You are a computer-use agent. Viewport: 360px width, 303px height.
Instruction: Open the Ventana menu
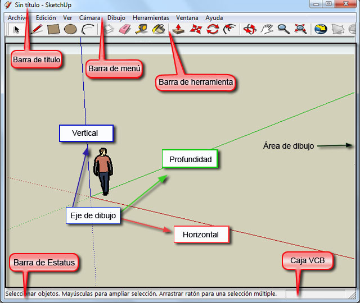coord(187,18)
